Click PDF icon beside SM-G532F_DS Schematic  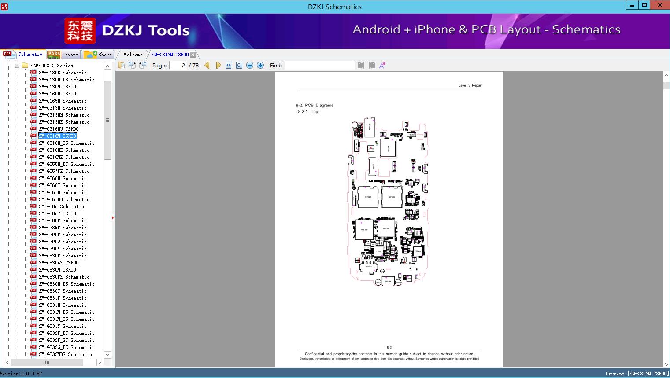(x=33, y=333)
